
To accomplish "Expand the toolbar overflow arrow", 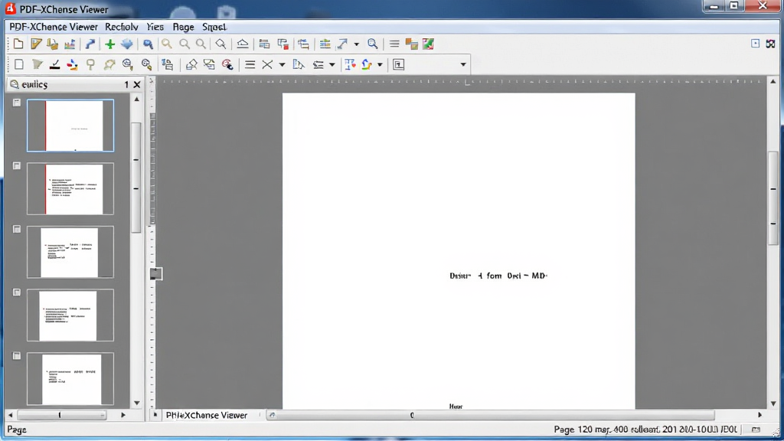I will (463, 64).
